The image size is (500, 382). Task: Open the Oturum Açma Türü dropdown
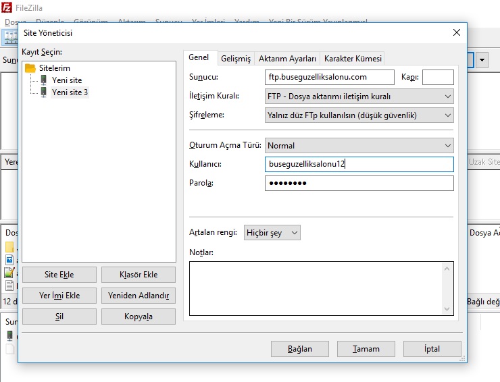coord(359,146)
